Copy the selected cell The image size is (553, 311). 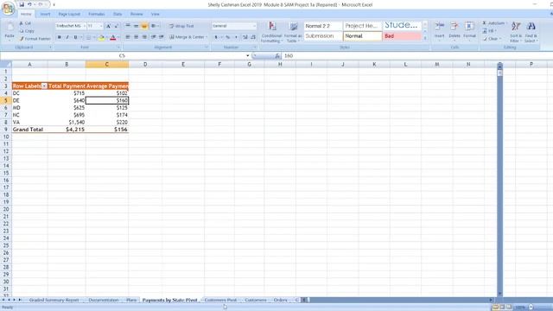[27, 31]
